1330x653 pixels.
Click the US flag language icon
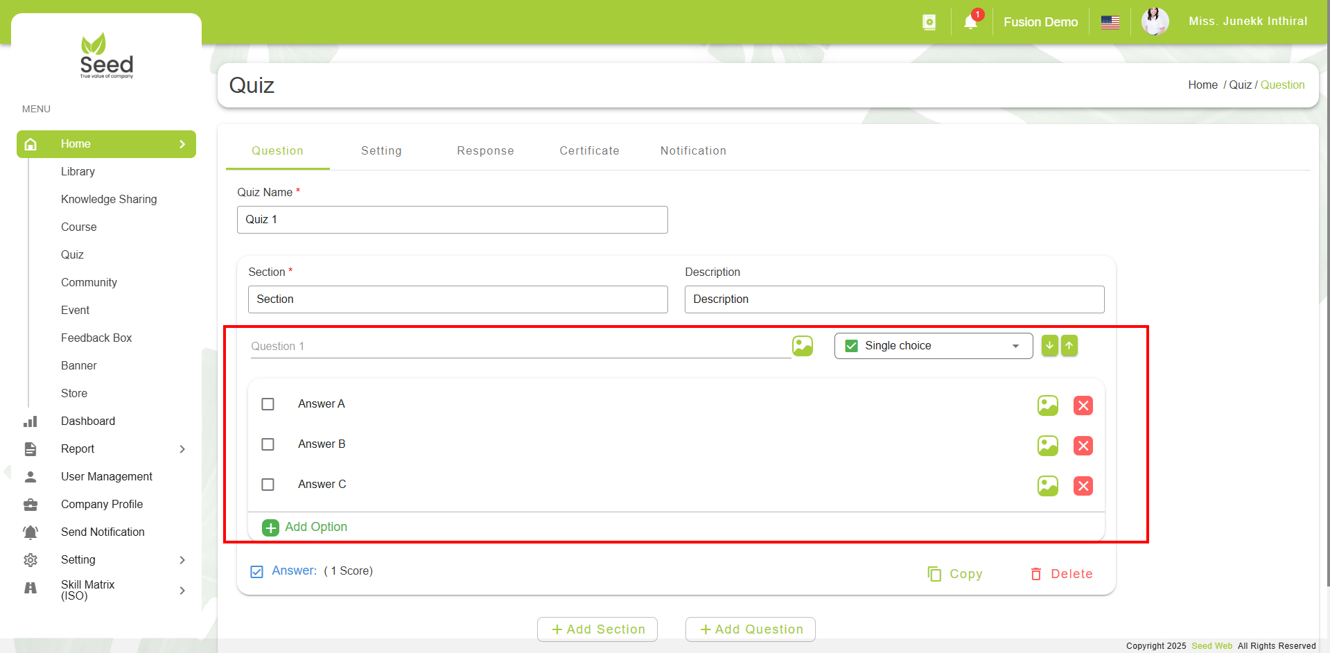[x=1110, y=21]
